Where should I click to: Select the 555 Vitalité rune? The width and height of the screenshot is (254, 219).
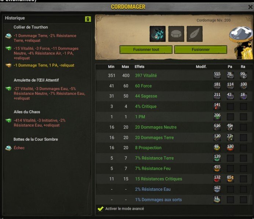pyautogui.click(x=217, y=75)
